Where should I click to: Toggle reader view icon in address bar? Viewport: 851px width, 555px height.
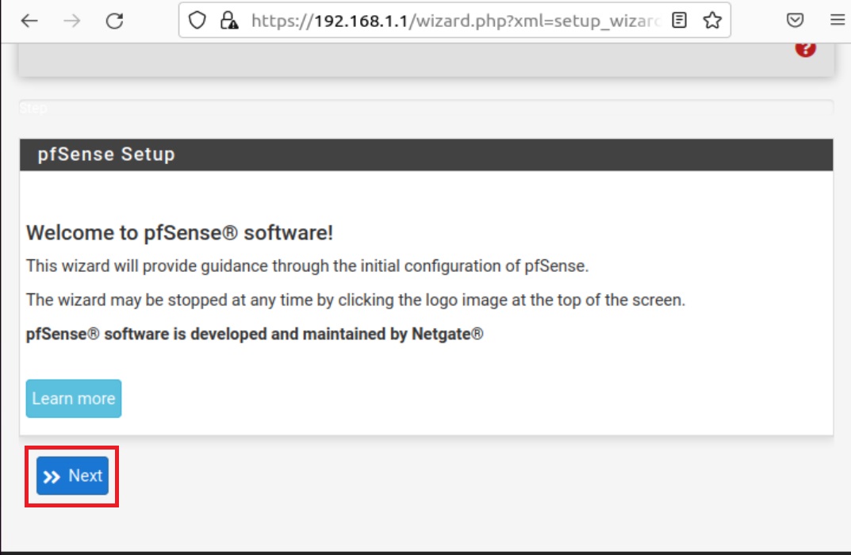pos(679,21)
